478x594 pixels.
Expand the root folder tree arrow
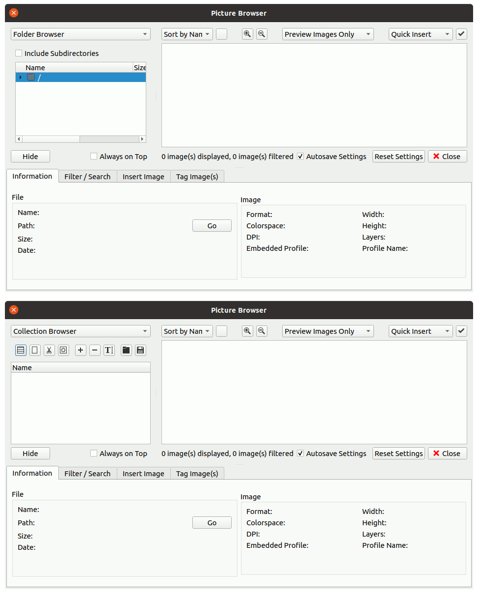pyautogui.click(x=20, y=77)
